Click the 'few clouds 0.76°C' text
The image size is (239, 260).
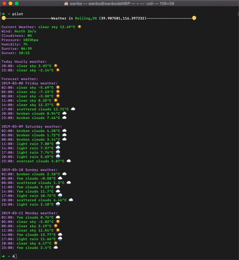point(35,217)
